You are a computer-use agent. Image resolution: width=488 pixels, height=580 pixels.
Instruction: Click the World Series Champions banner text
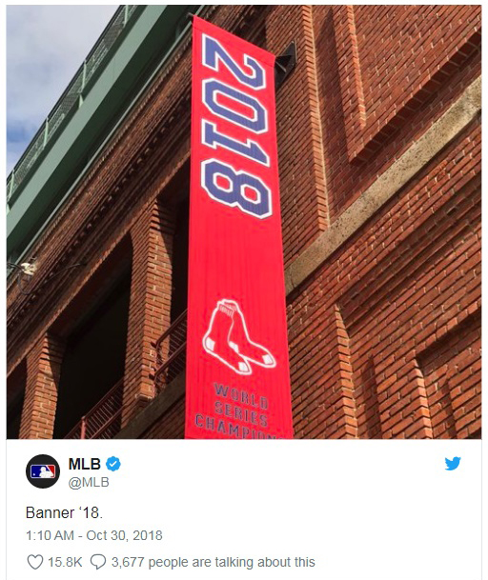[234, 412]
